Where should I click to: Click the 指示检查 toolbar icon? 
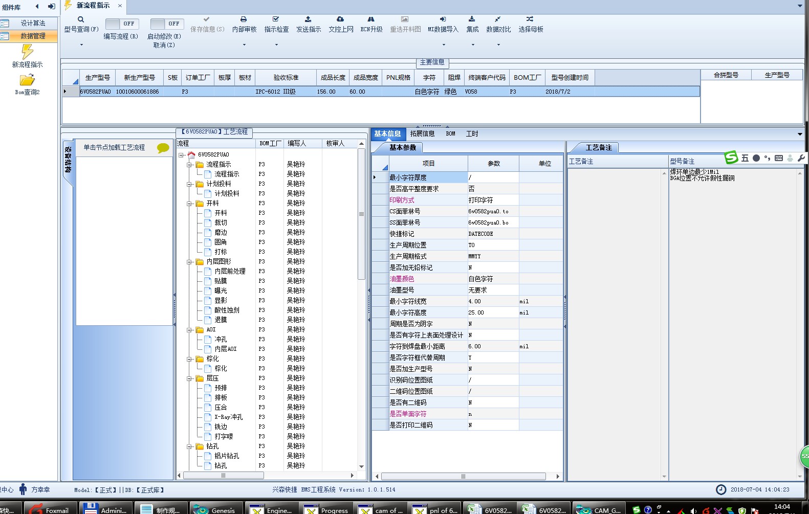(276, 19)
